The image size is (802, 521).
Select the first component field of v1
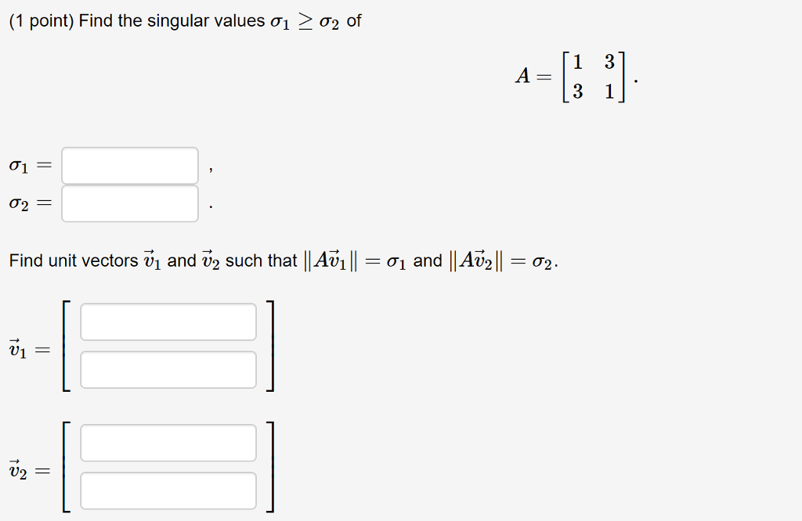coord(168,321)
